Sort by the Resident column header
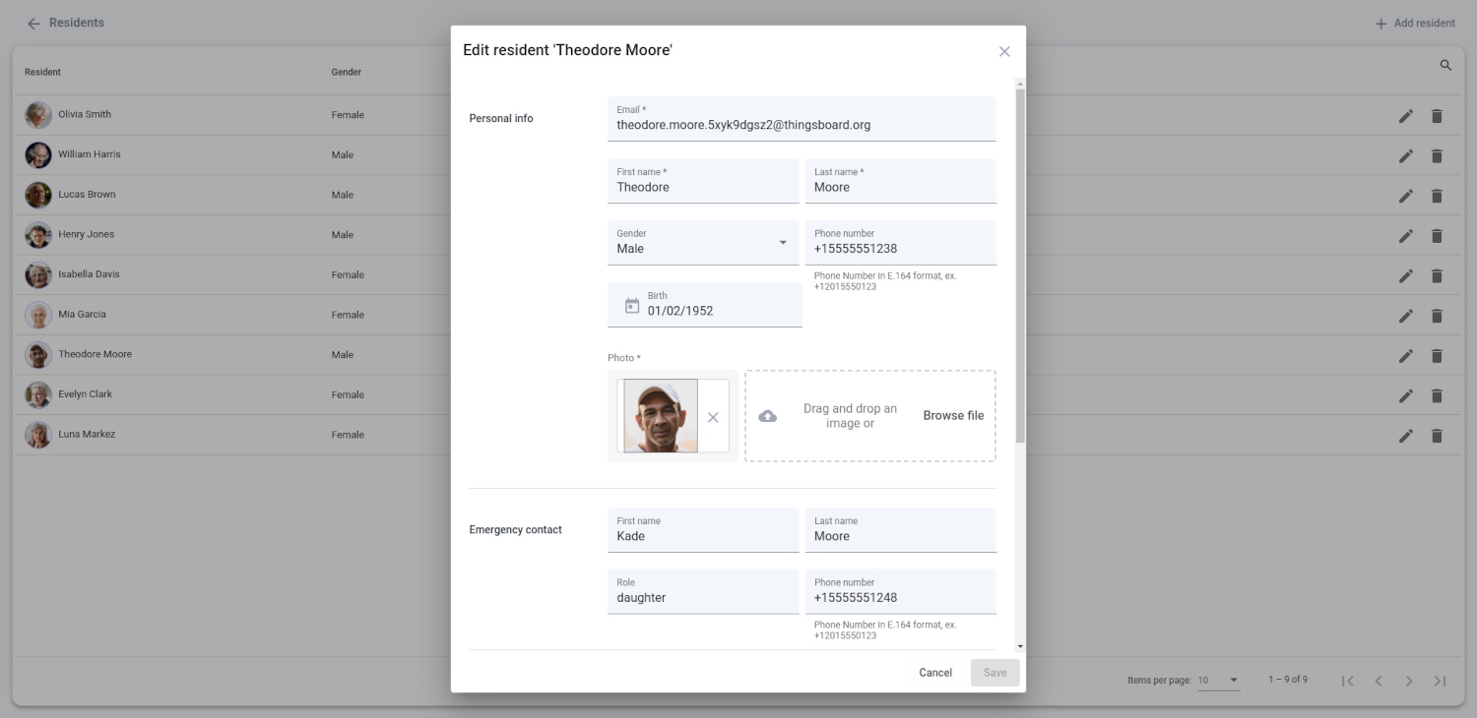The image size is (1477, 718). point(42,72)
